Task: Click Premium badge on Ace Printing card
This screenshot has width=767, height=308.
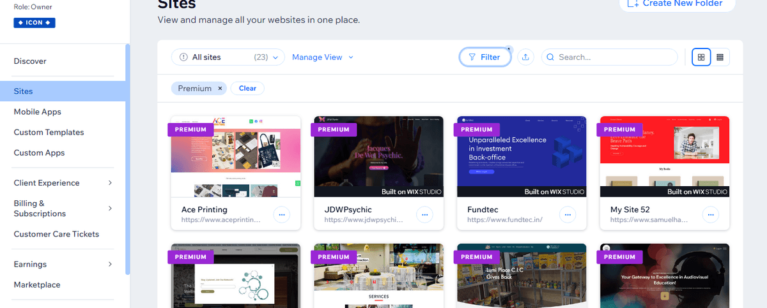Action: (190, 129)
